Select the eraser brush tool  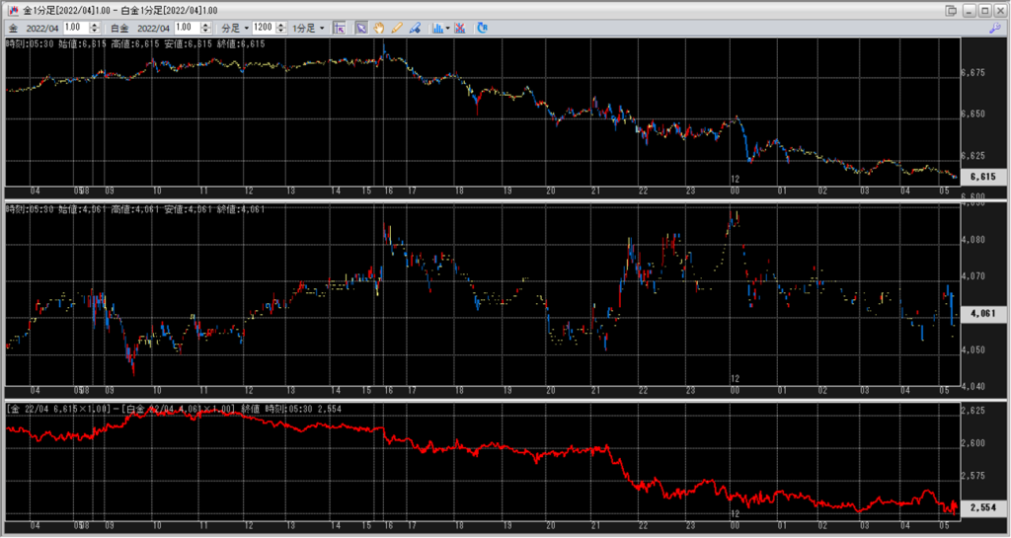416,28
